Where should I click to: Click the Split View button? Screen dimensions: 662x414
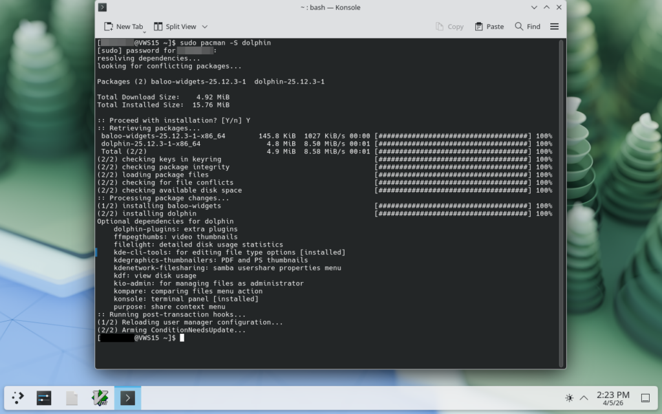(175, 27)
